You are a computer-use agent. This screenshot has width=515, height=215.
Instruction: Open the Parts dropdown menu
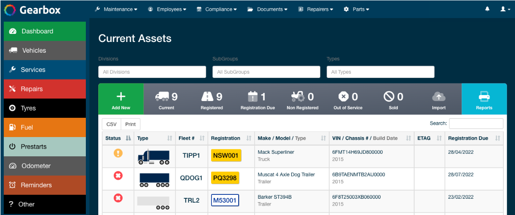point(356,9)
